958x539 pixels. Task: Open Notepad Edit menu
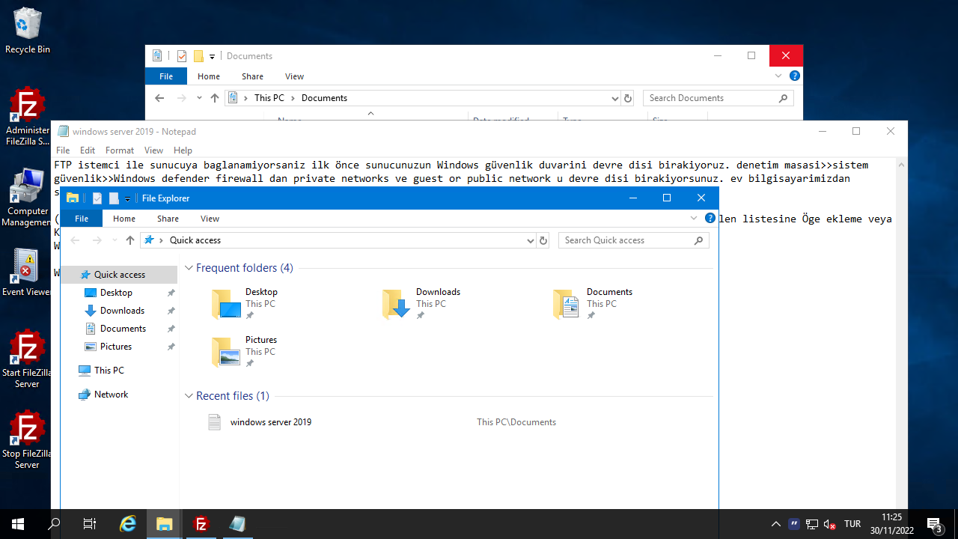pos(88,150)
